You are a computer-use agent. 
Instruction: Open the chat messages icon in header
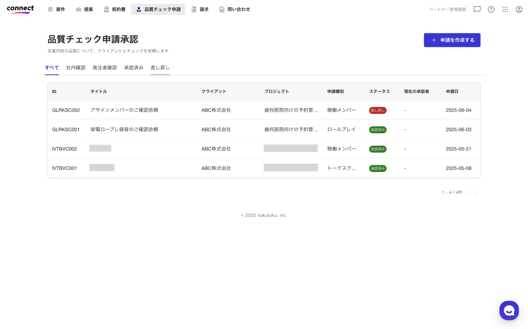point(477,9)
